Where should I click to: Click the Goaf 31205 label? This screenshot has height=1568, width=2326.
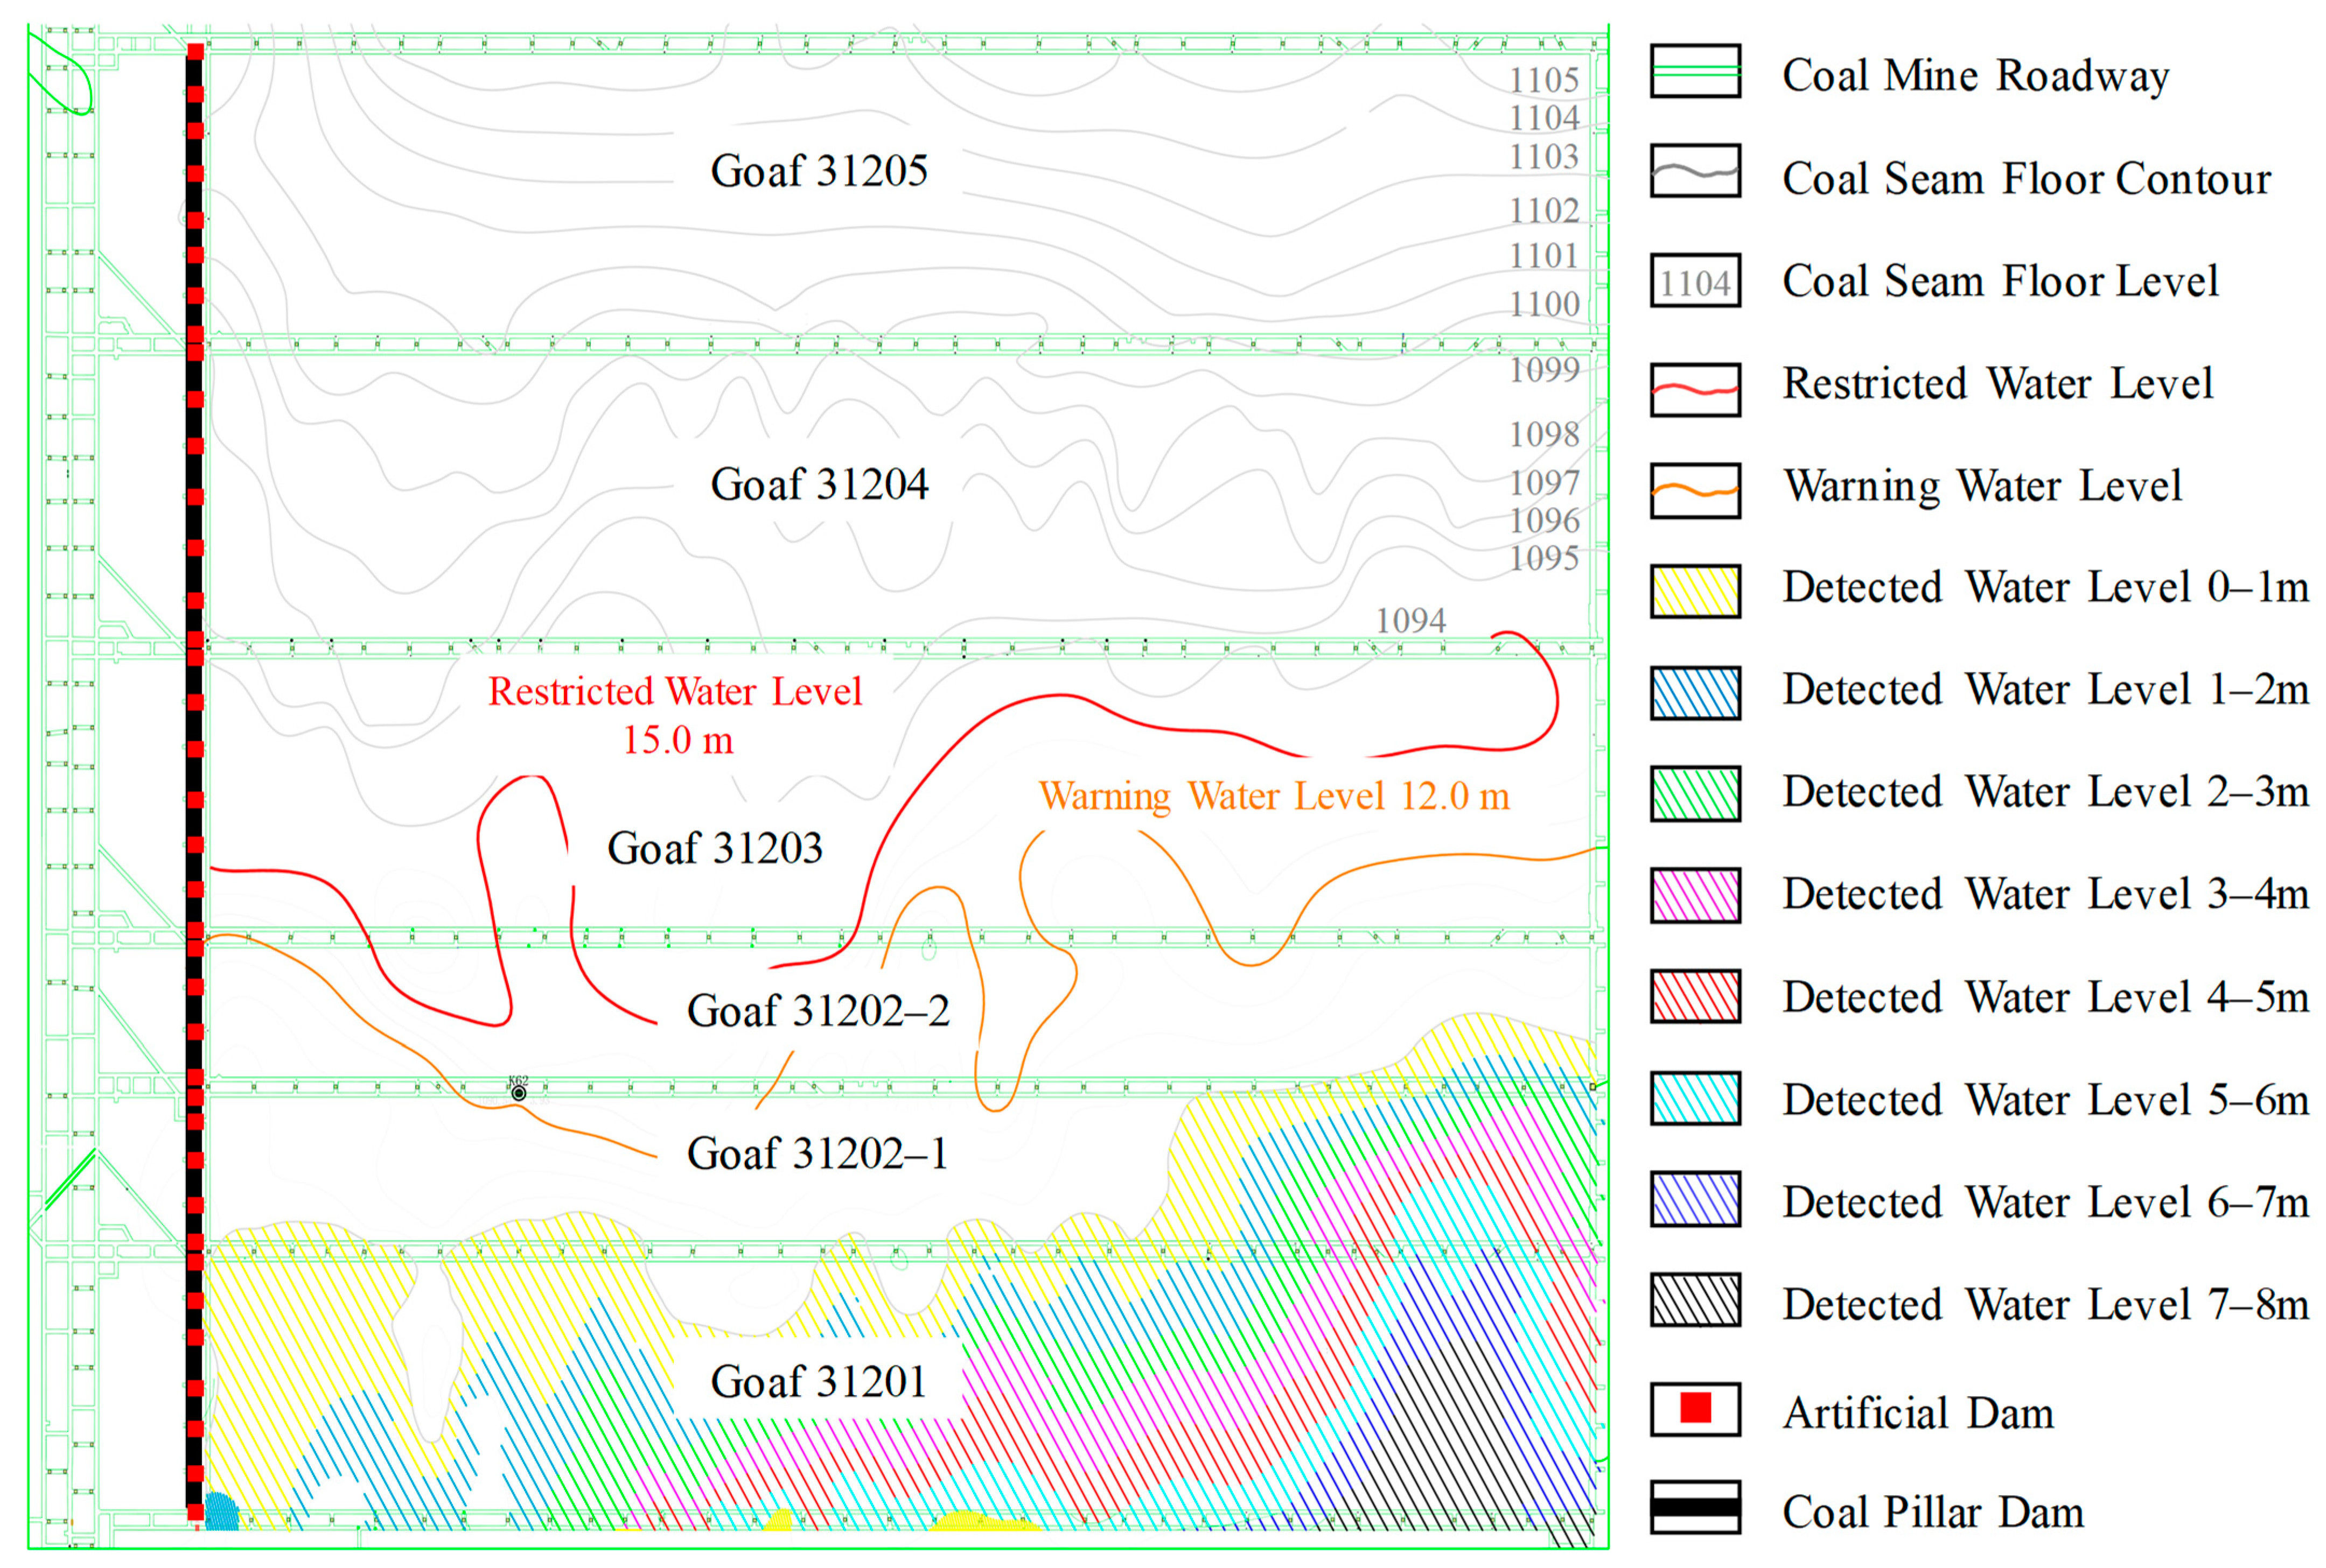click(819, 171)
